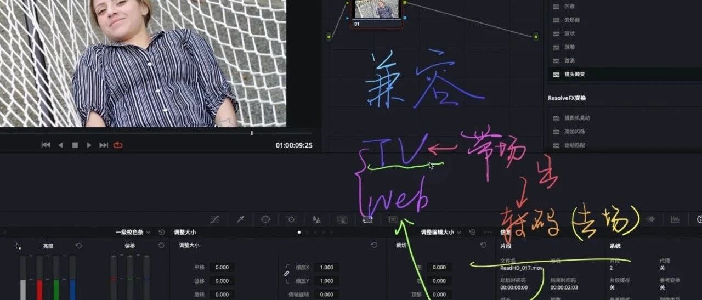Play the clip forward
702x300 pixels.
(89, 145)
